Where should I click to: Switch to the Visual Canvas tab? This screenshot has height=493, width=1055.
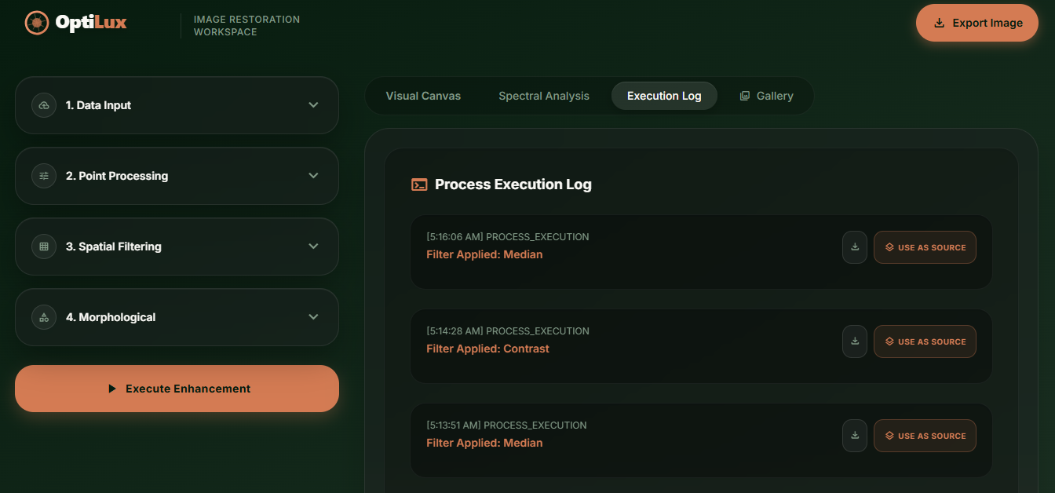click(x=423, y=96)
